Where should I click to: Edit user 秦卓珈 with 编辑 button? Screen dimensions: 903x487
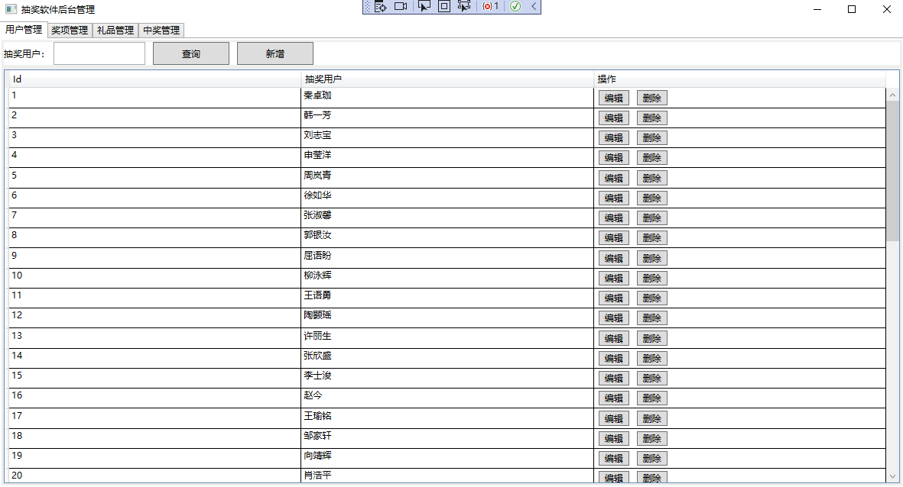click(x=613, y=98)
